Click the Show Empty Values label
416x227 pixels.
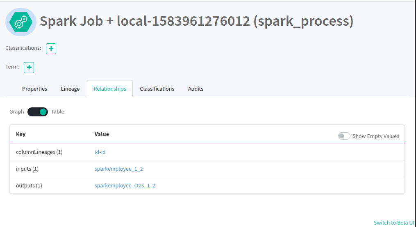pyautogui.click(x=376, y=136)
